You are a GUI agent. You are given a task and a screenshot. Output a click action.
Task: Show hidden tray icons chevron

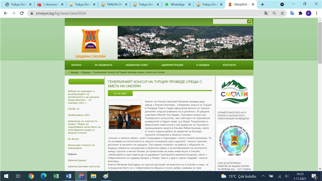click(263, 176)
